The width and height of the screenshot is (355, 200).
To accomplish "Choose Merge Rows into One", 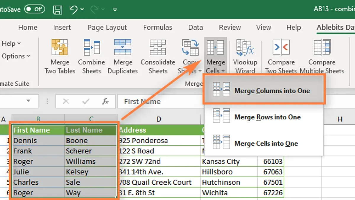I will 264,116.
